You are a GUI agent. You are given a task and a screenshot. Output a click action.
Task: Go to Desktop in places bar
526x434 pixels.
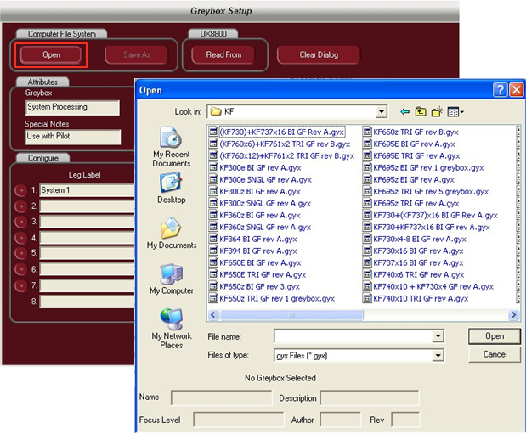coord(171,187)
